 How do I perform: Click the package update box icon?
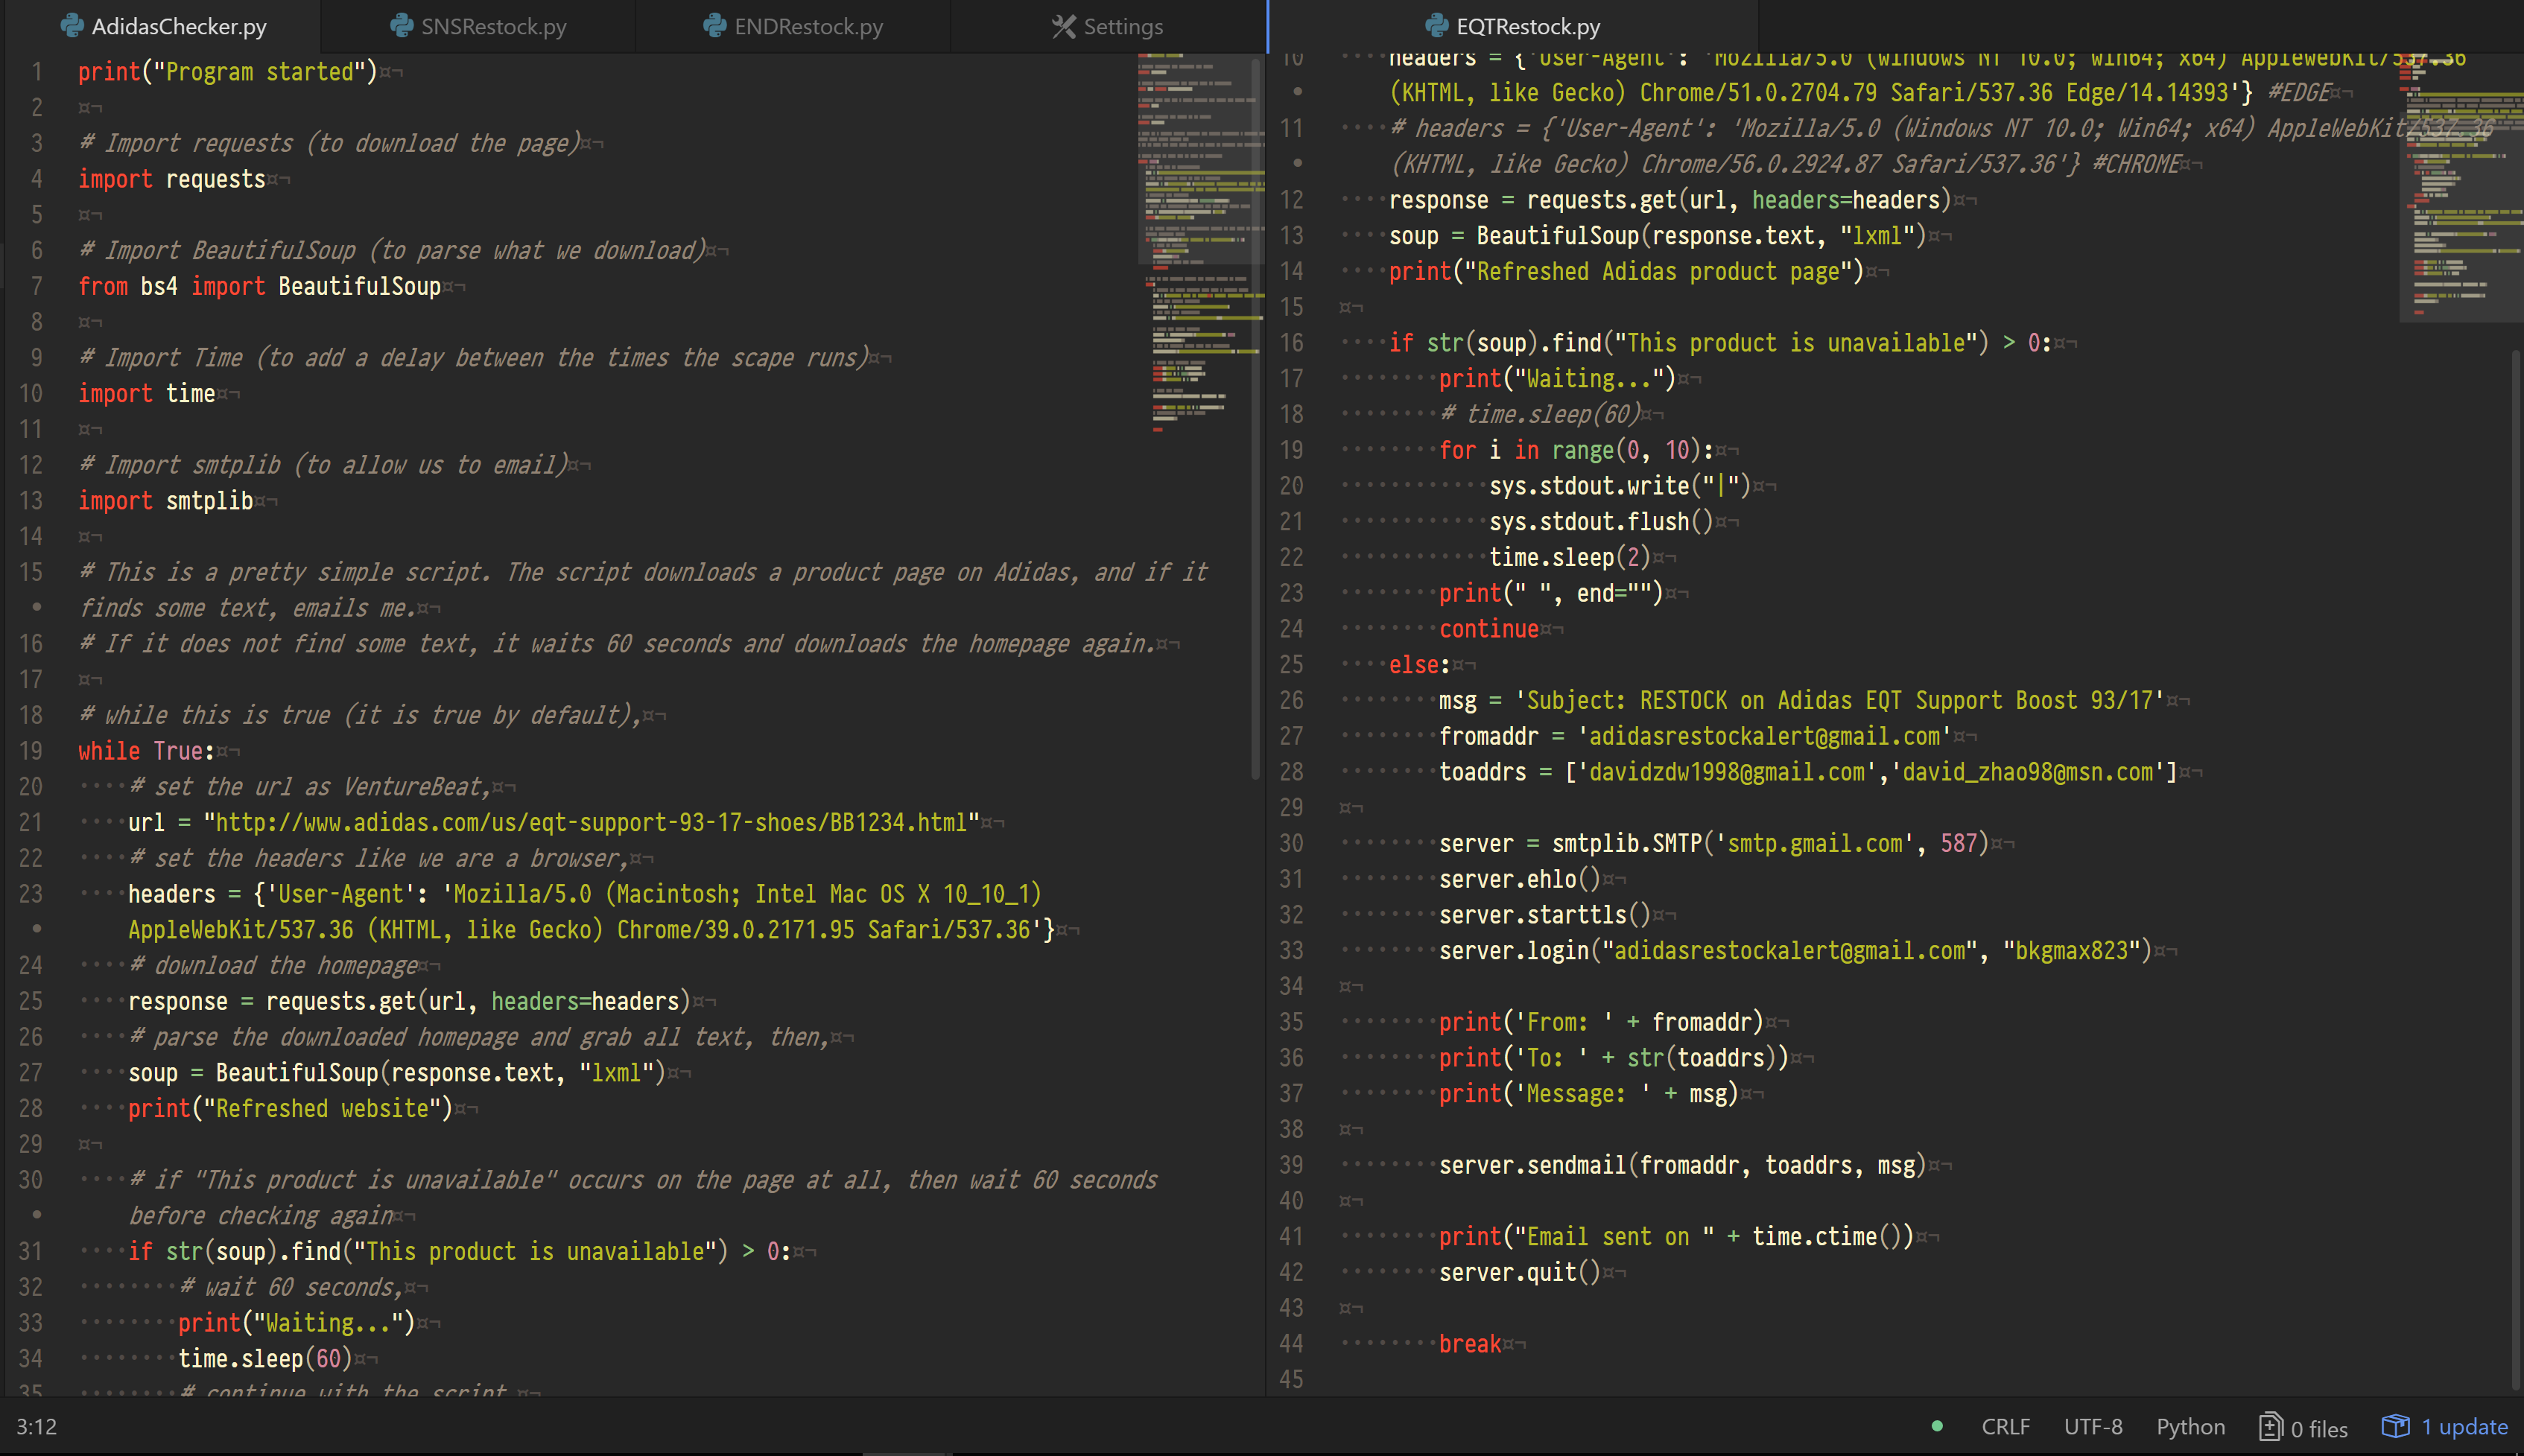tap(2395, 1426)
